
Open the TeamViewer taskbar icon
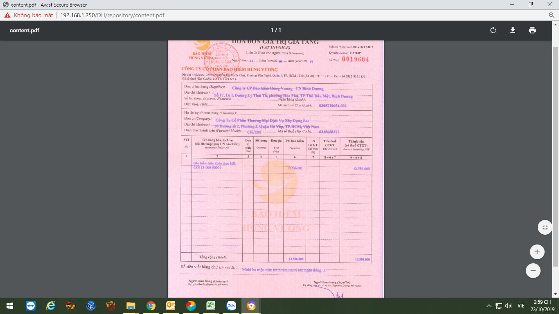31,306
